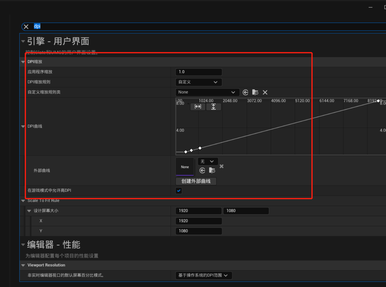This screenshot has width=386, height=287.
Task: Collapse the 编辑器 - 性能 section
Action: (23, 245)
